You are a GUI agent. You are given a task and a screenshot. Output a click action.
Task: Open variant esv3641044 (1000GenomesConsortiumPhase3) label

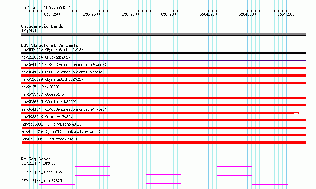click(64, 109)
